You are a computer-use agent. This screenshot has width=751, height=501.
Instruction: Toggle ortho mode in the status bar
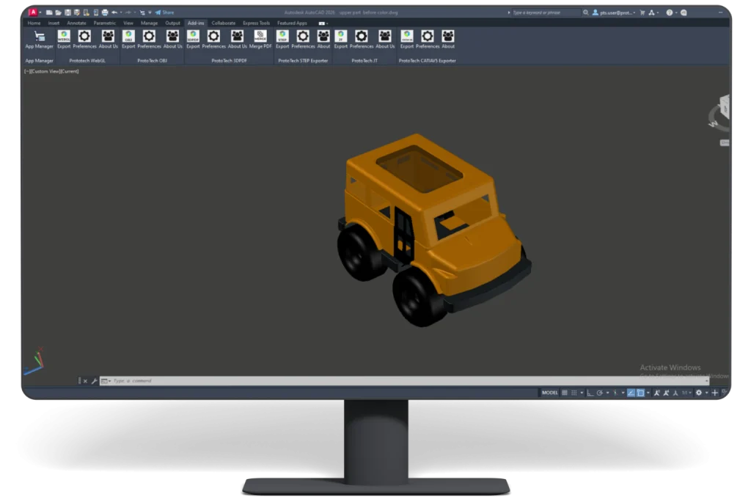591,392
